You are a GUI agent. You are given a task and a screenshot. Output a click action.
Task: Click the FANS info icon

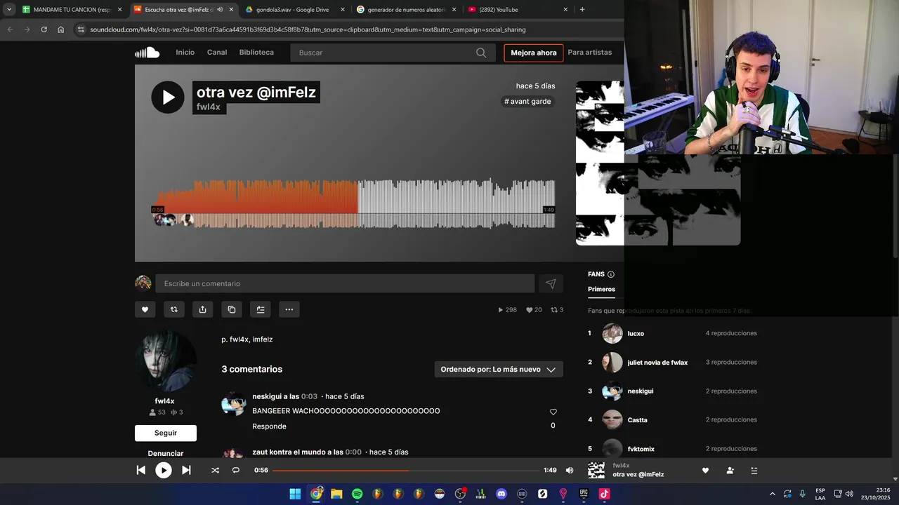[611, 274]
